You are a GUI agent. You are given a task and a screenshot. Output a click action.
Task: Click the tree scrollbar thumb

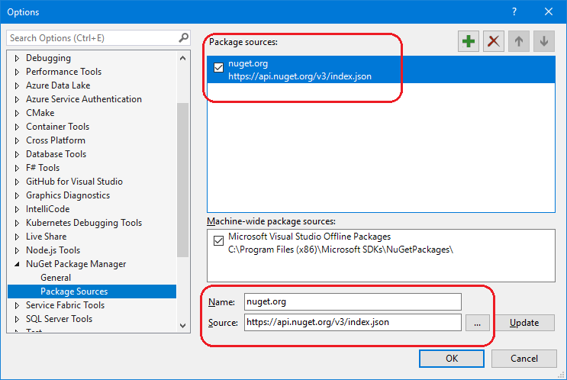pyautogui.click(x=182, y=179)
